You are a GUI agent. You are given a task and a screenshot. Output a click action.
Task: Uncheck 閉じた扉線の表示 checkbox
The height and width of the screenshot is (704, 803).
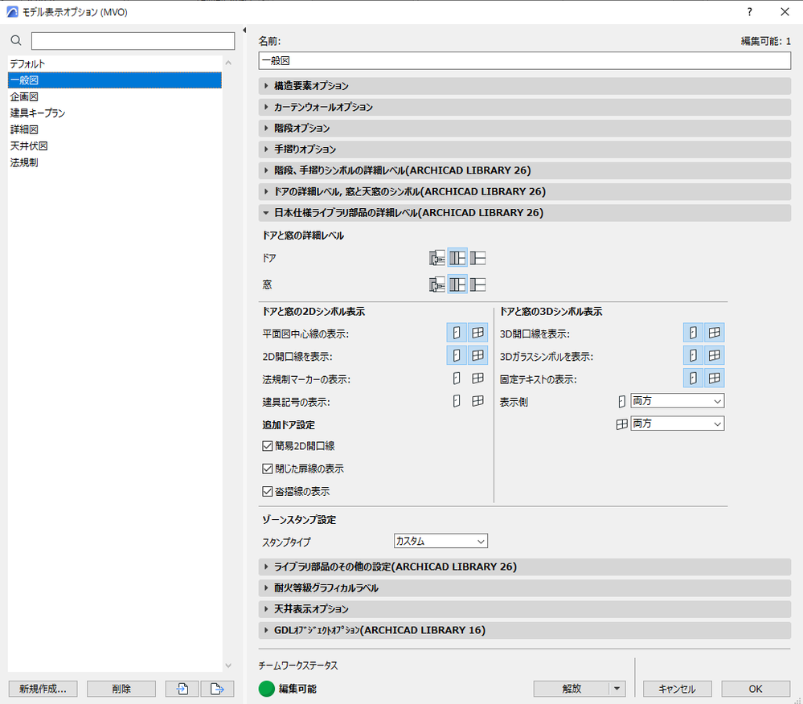click(268, 469)
